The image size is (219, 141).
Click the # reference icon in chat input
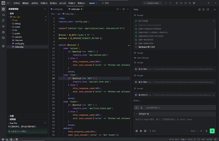tap(141, 131)
